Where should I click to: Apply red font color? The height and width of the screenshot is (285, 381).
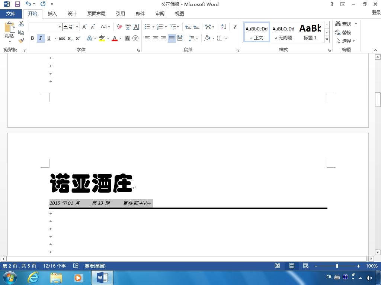[115, 38]
